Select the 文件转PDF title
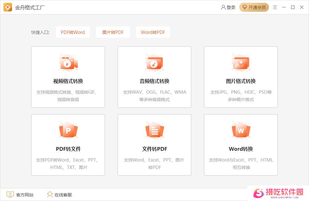 tap(154, 149)
